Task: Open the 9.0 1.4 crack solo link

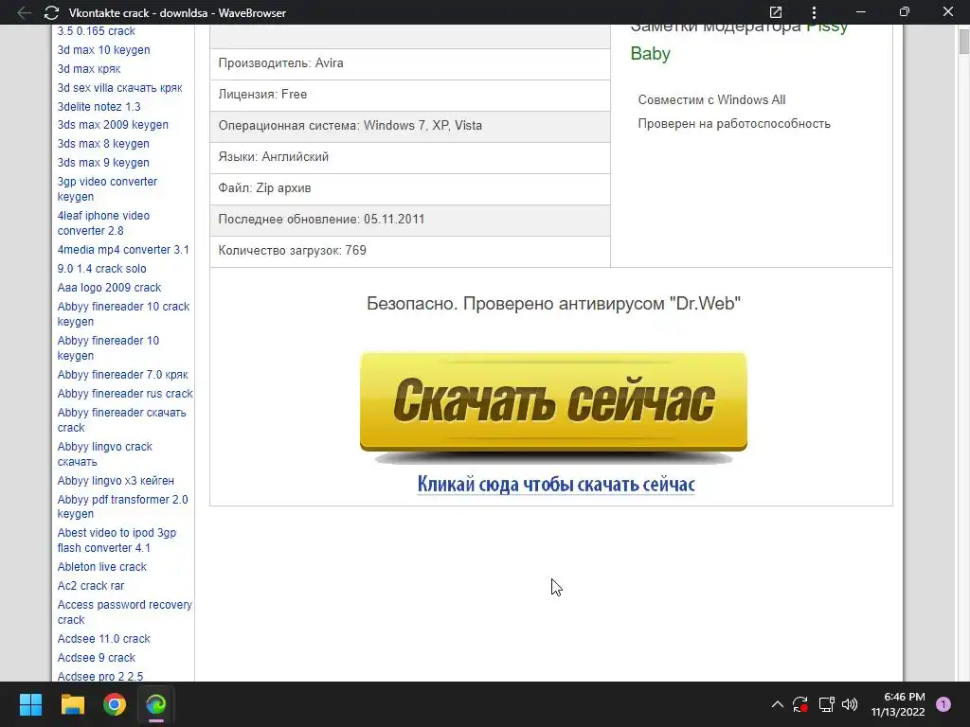Action: 102,269
